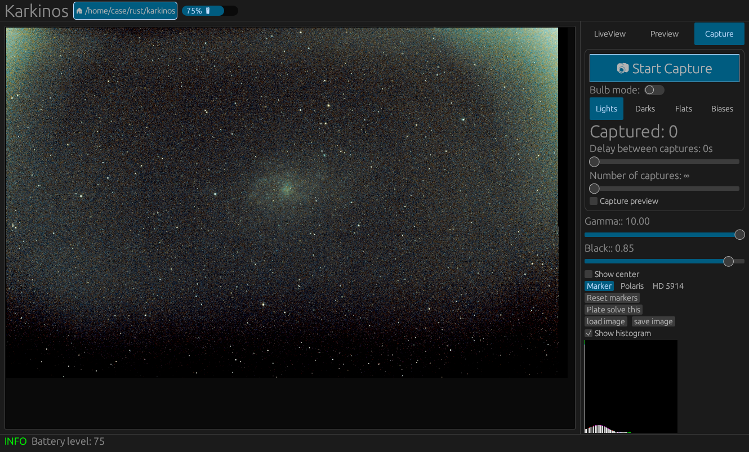The height and width of the screenshot is (452, 749).
Task: Enable the Capture preview checkbox
Action: (x=594, y=201)
